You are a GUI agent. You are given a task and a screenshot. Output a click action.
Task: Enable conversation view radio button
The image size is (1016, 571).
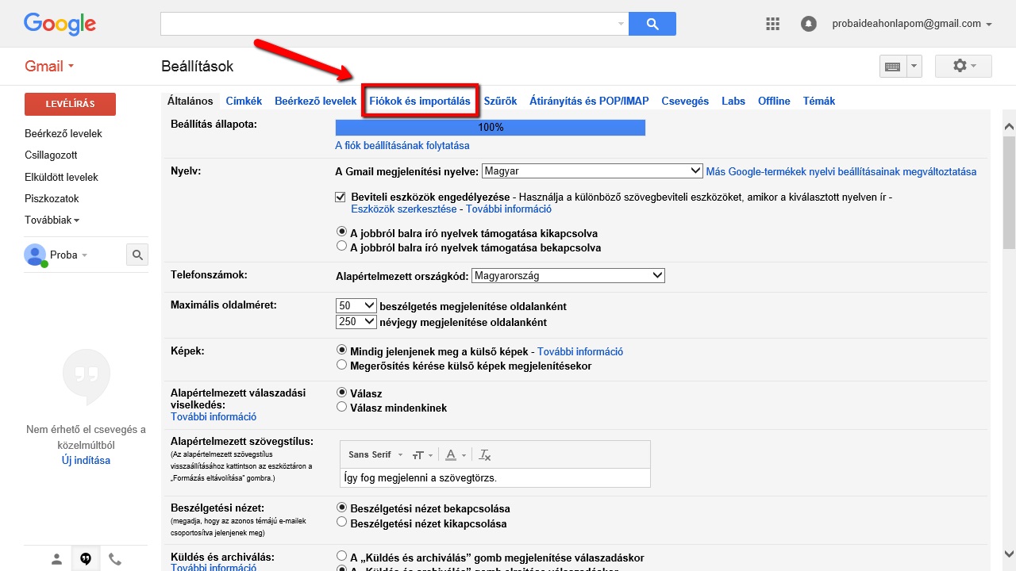pos(342,508)
